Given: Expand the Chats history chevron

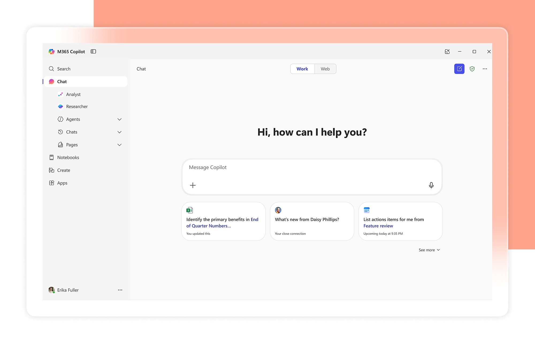Looking at the screenshot, I should pyautogui.click(x=119, y=132).
